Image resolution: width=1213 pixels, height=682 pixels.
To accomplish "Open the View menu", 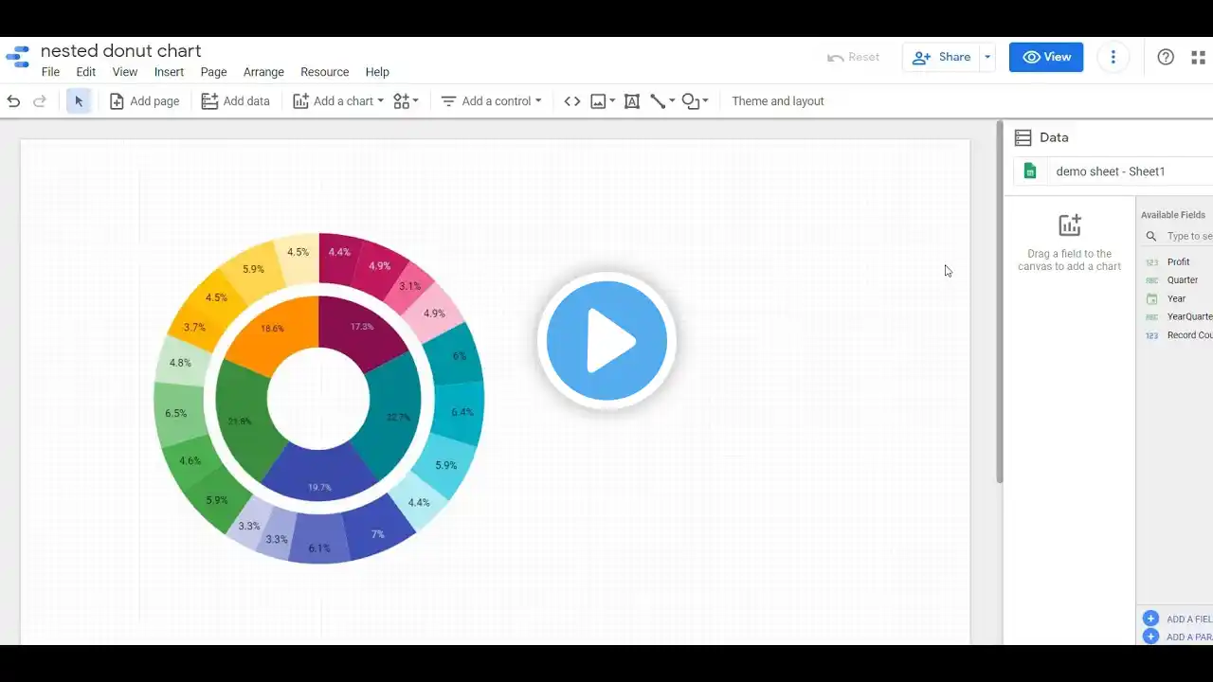I will click(x=125, y=72).
